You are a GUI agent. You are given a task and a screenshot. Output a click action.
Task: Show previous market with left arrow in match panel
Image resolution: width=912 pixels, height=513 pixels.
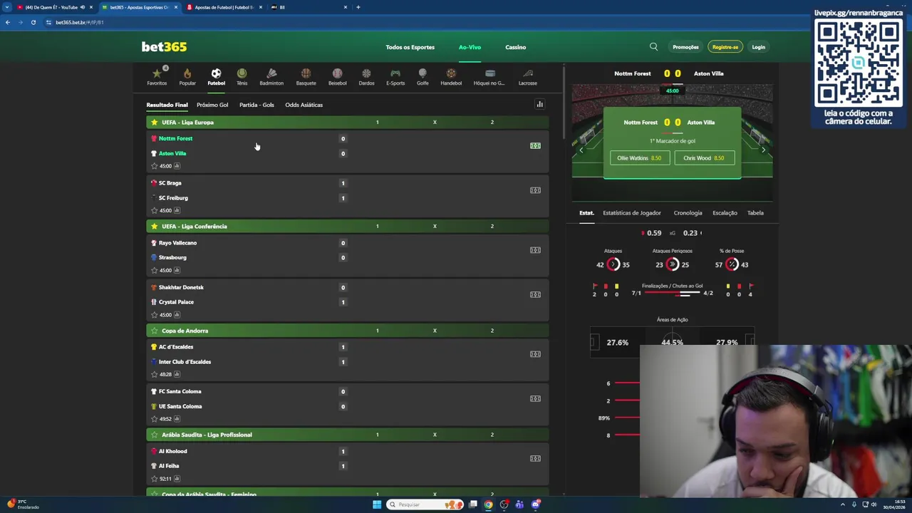click(x=581, y=150)
